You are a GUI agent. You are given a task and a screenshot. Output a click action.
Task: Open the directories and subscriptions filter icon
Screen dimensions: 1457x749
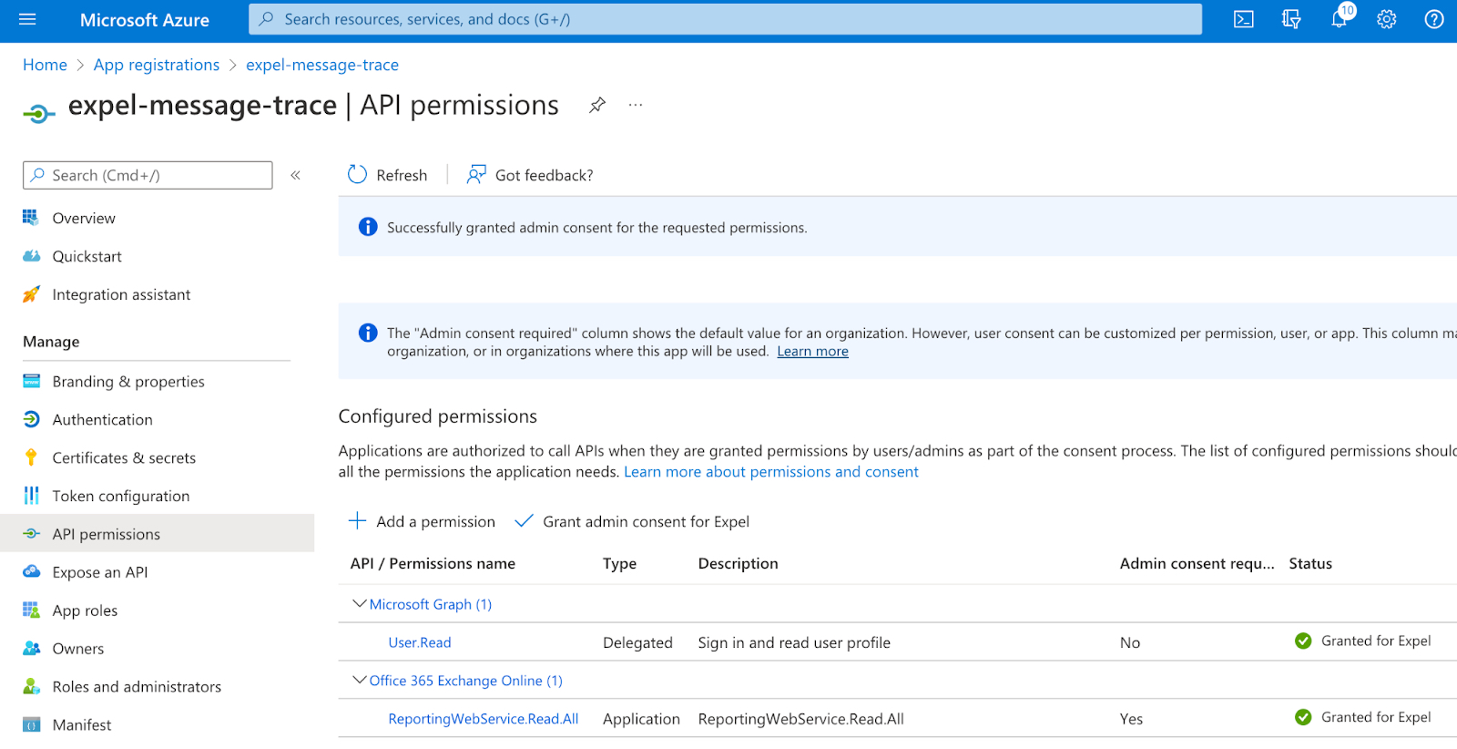click(1290, 19)
